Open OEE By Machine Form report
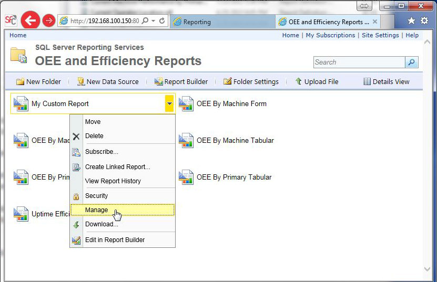The height and width of the screenshot is (282, 437). [x=231, y=103]
